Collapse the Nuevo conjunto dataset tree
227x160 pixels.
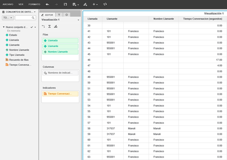coord(4,27)
